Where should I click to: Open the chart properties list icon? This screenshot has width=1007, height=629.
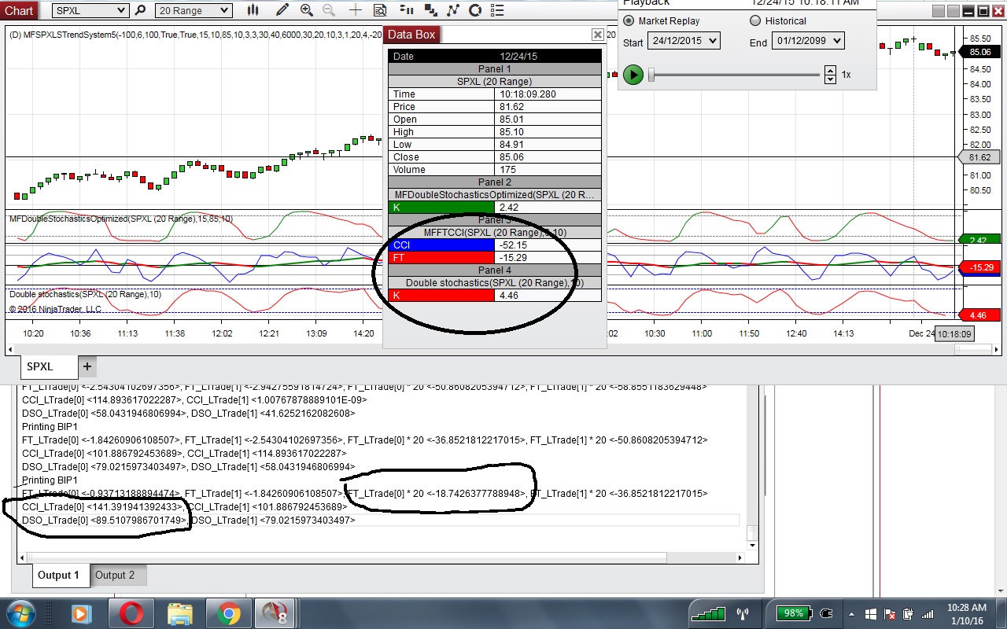[x=498, y=10]
